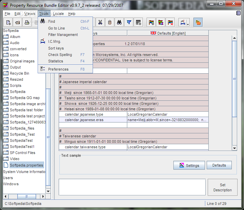
Task: Click the folder tree scroll right arrow
Action: coord(43,196)
